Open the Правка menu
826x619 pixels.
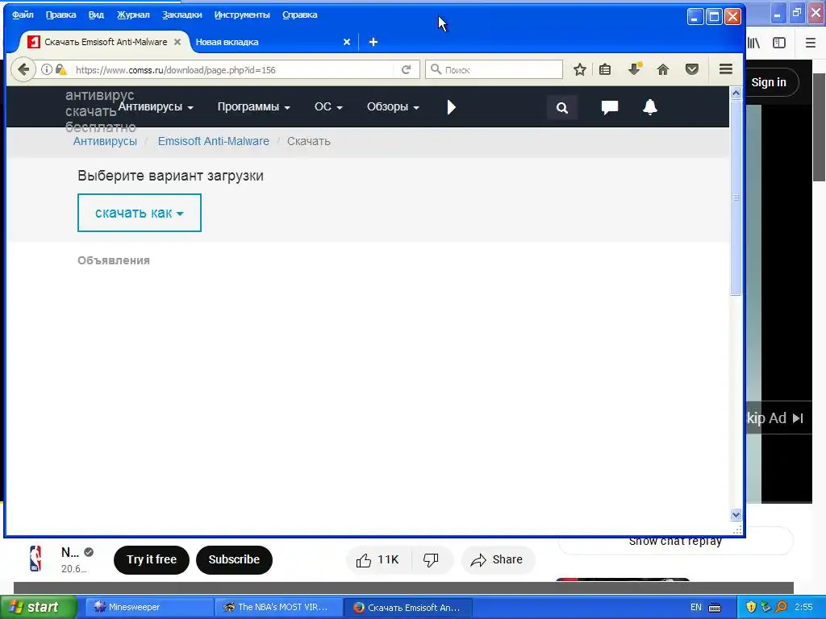coord(61,15)
